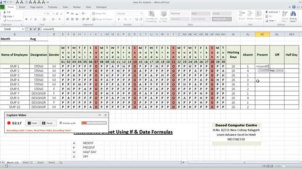
Task: Toggle Italic formatting
Action: (x=31, y=19)
